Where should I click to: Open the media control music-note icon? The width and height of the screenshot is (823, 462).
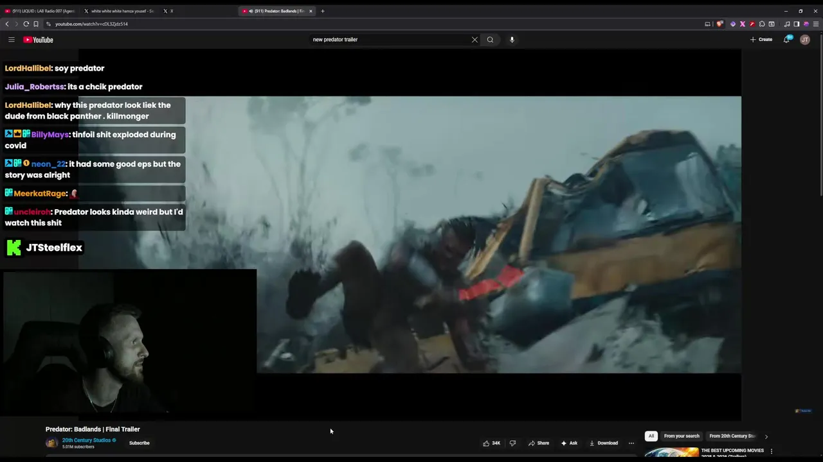click(787, 24)
